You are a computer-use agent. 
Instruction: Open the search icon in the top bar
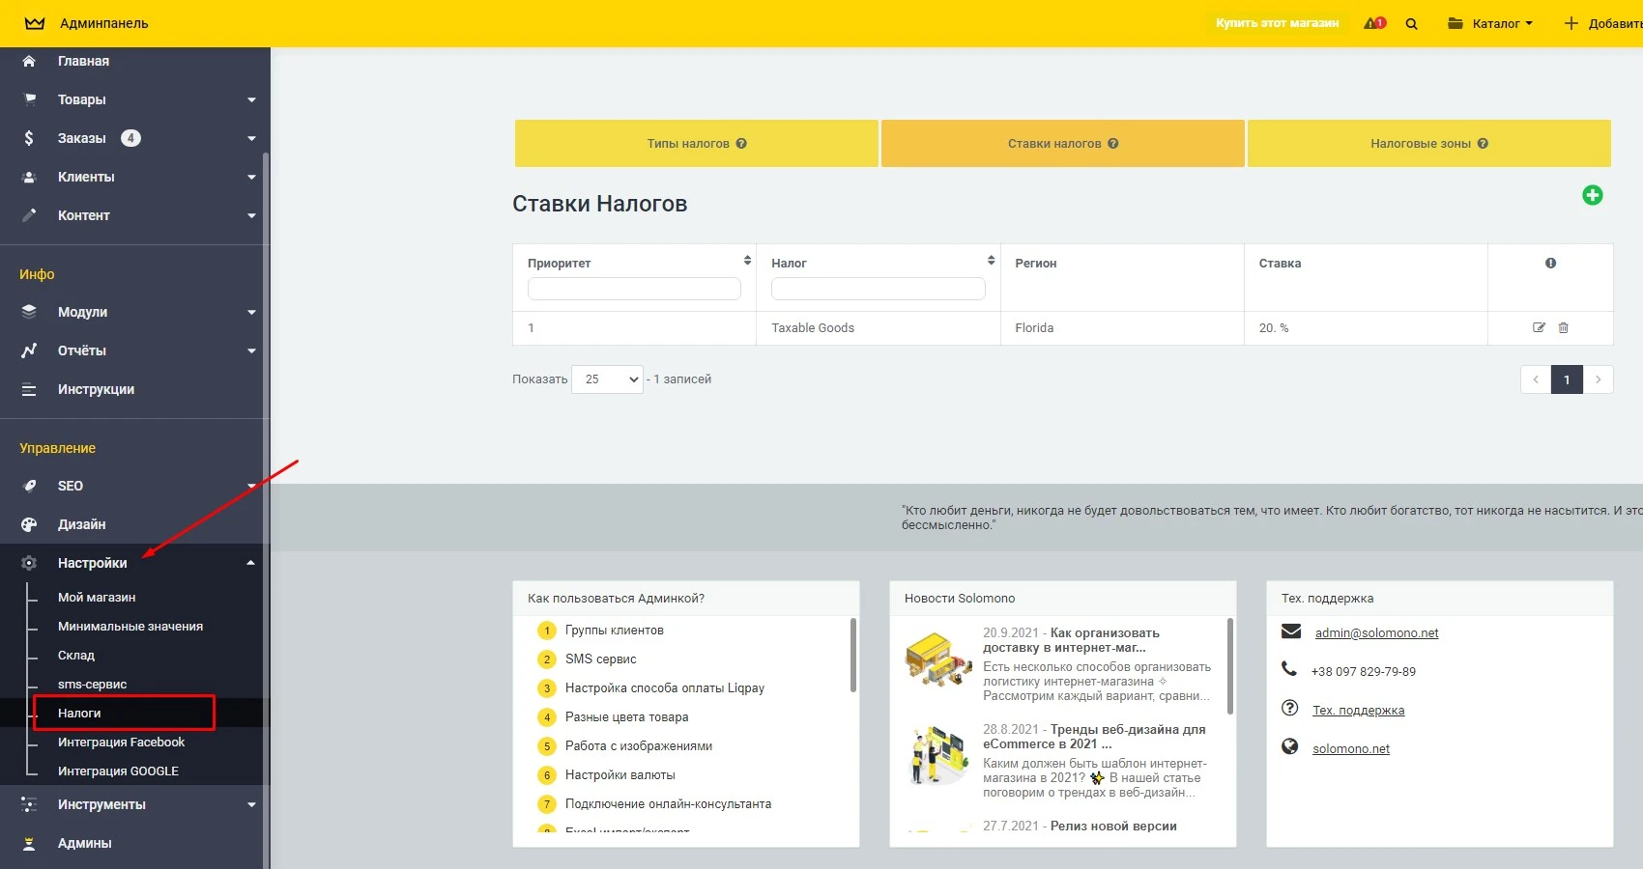(1411, 23)
